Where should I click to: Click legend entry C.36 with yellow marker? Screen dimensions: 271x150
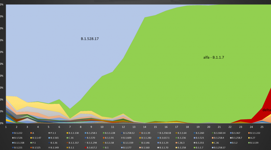click(x=215, y=143)
